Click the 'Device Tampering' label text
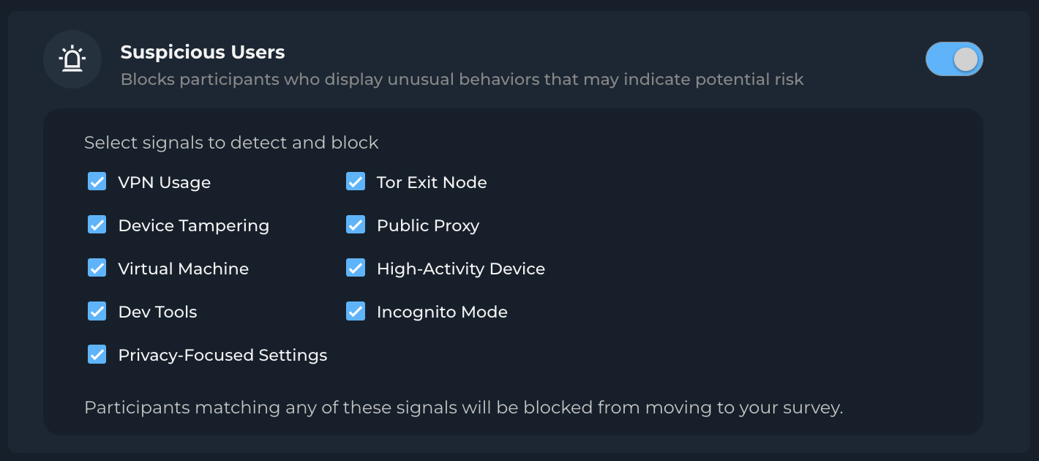Screen dimensions: 1039x461 (x=193, y=225)
